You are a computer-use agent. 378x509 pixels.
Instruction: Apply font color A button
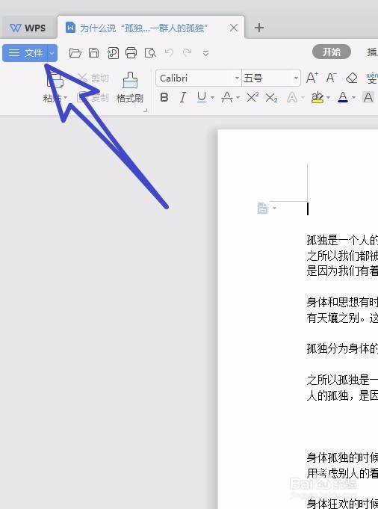point(343,97)
